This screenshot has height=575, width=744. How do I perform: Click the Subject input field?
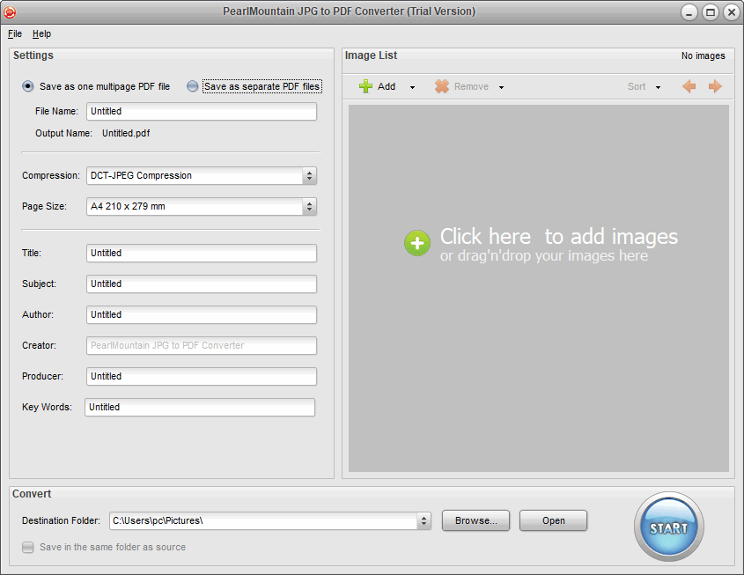[201, 284]
